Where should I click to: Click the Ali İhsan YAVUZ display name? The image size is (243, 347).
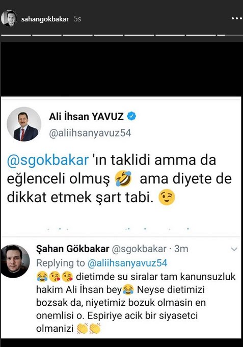(x=86, y=117)
